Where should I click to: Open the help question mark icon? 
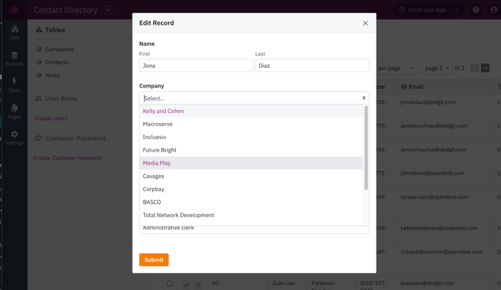476,10
